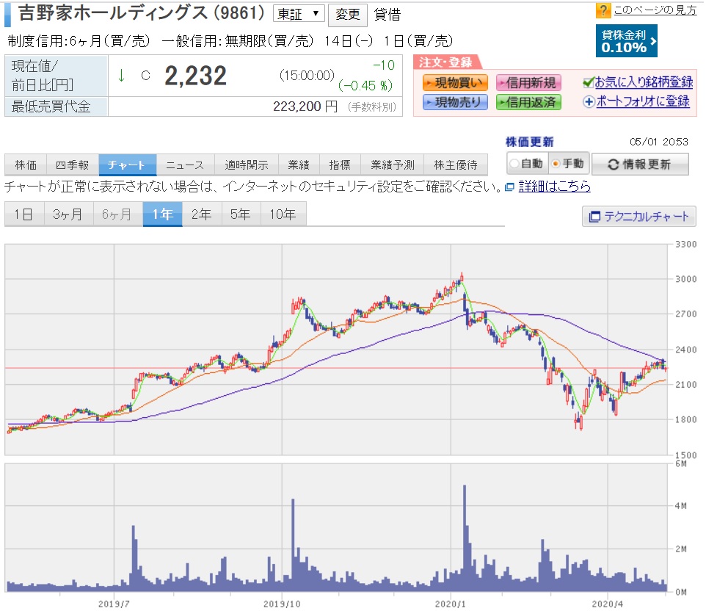Select the 1年 chart period

162,214
